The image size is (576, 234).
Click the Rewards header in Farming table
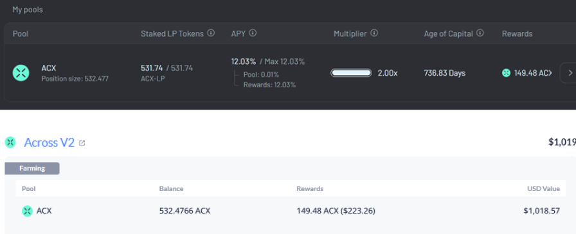[310, 189]
